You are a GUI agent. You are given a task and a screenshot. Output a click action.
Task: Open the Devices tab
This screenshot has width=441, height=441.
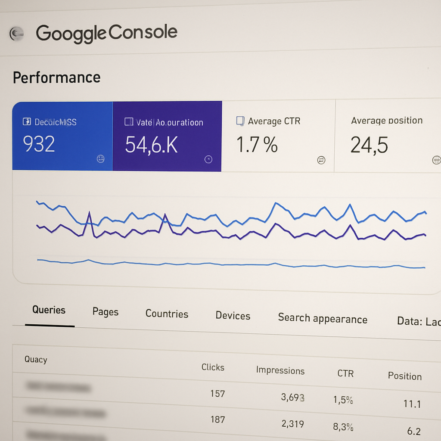point(233,316)
